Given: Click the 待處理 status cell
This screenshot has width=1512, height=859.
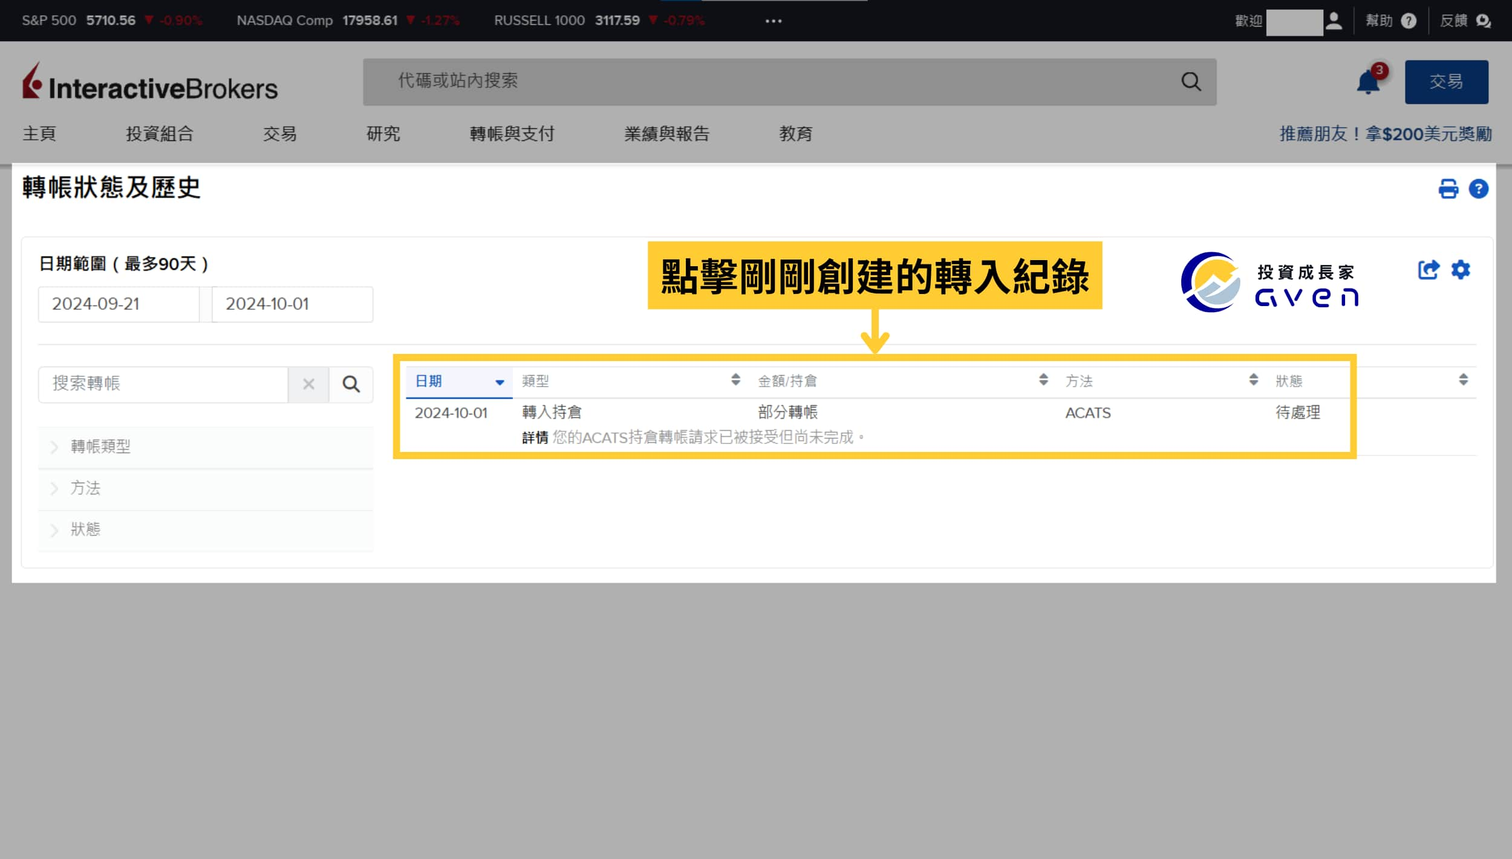Looking at the screenshot, I should (1298, 413).
